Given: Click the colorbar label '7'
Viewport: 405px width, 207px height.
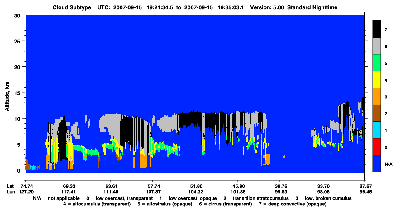Looking at the screenshot, I should coord(386,30).
